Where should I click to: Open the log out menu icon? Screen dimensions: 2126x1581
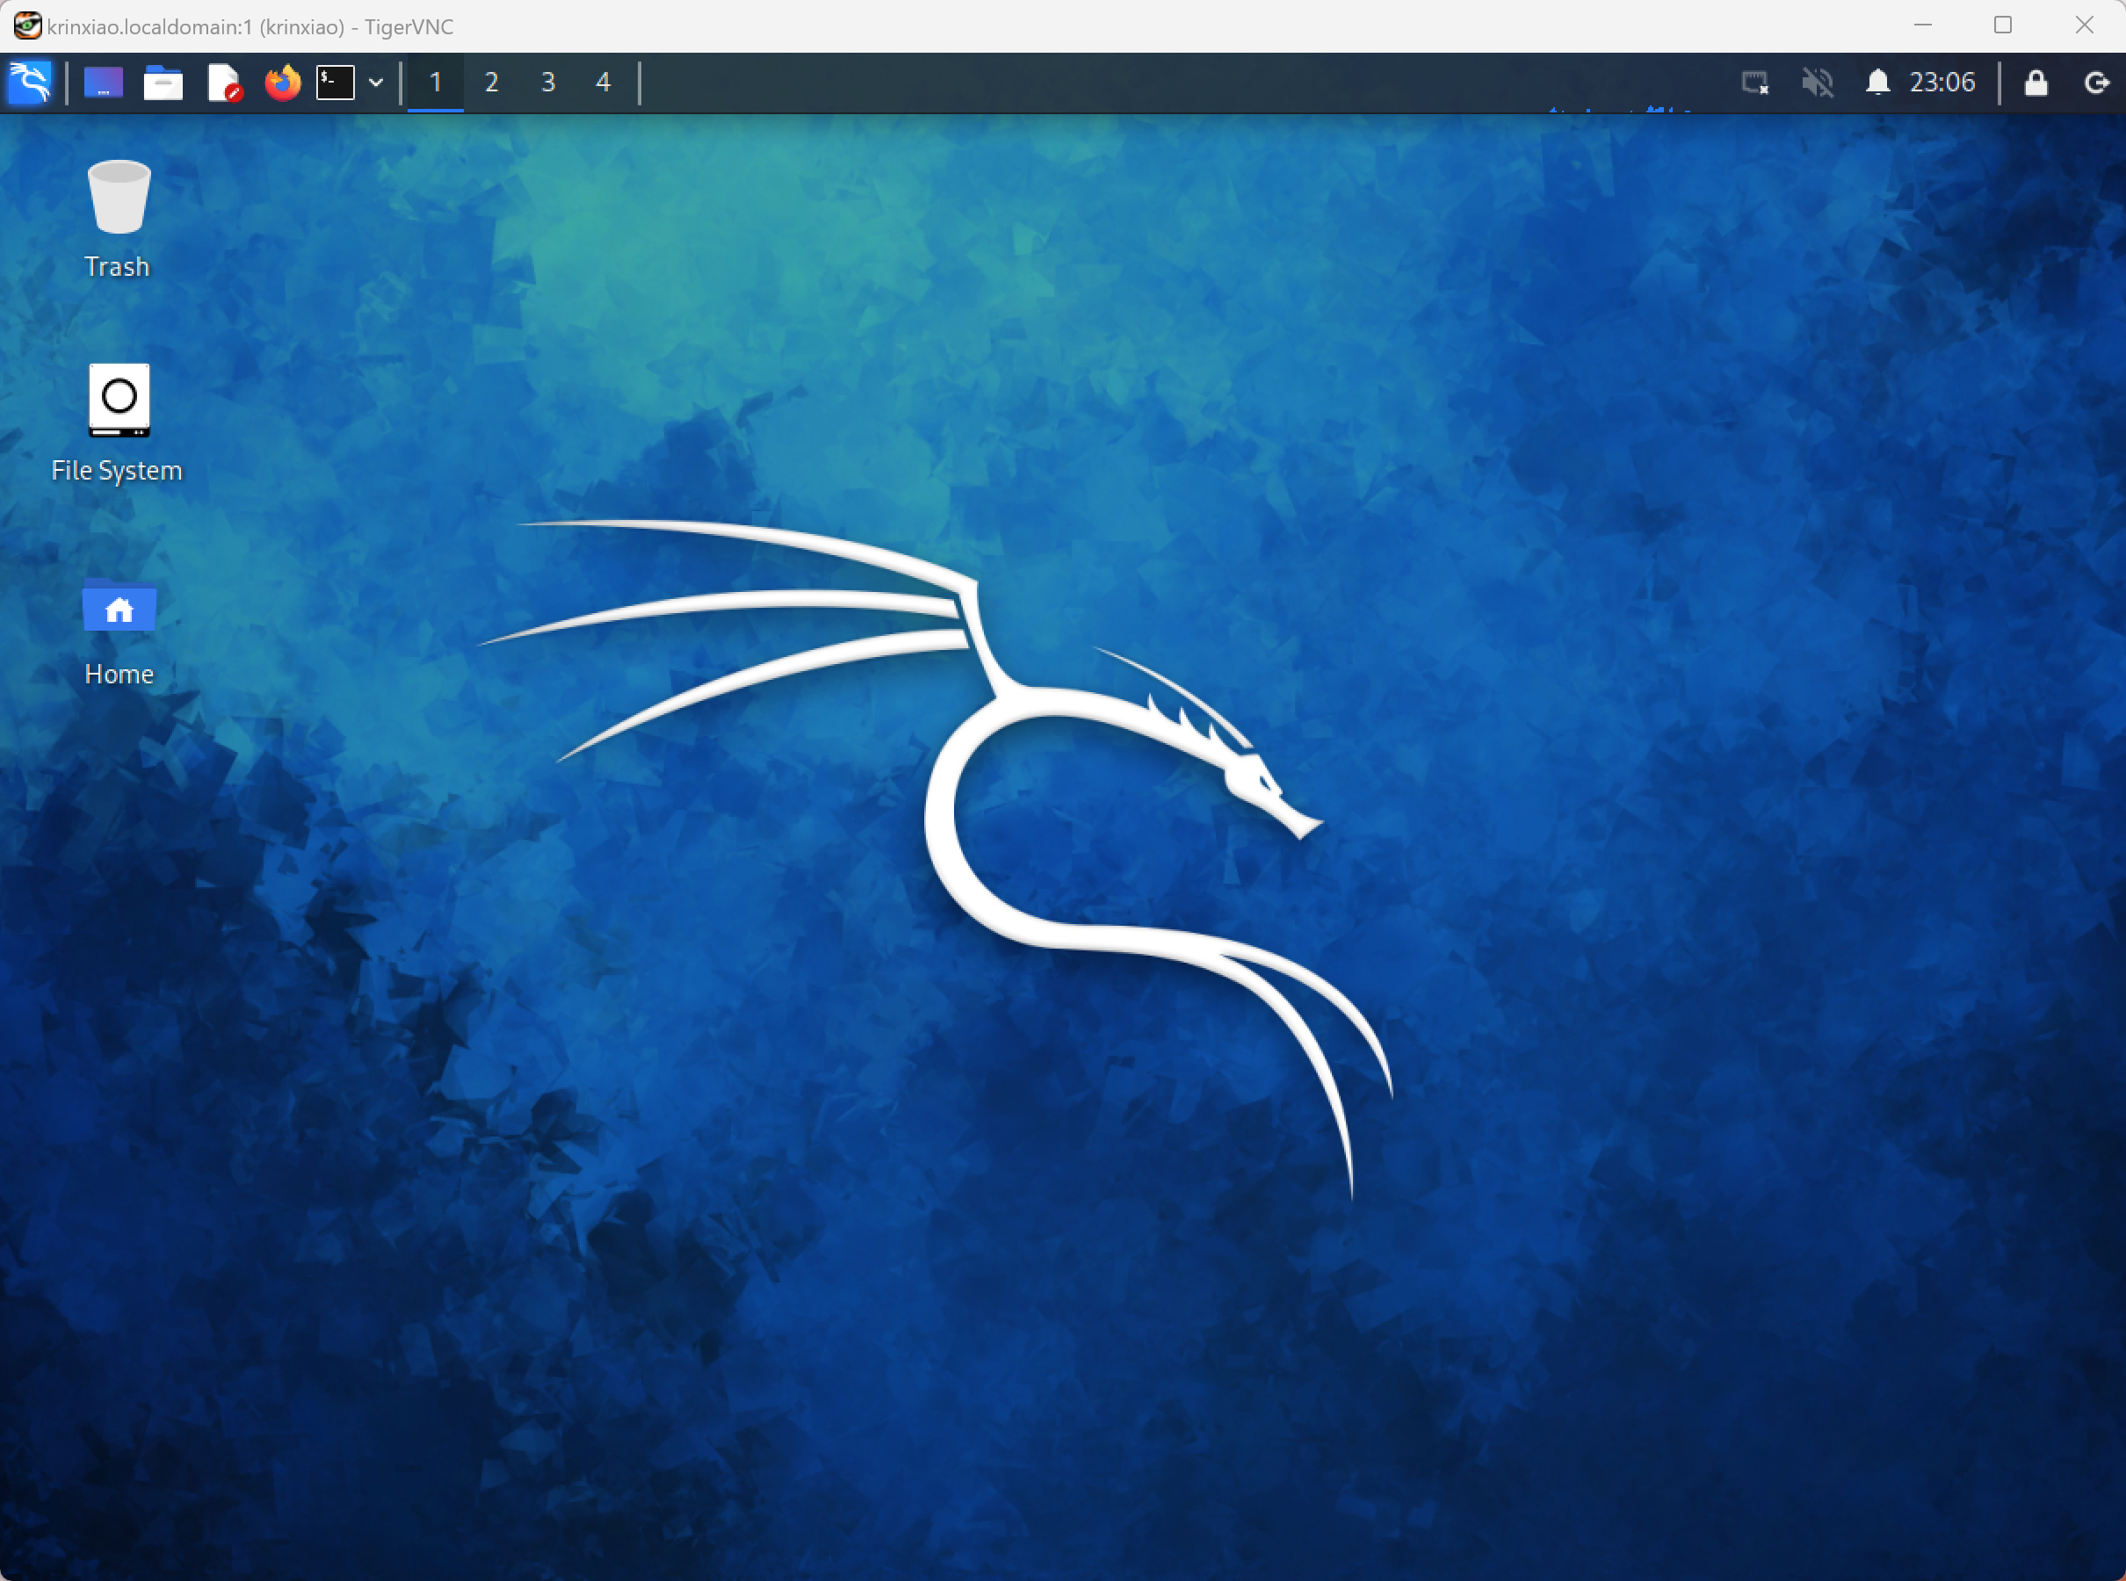(2096, 83)
